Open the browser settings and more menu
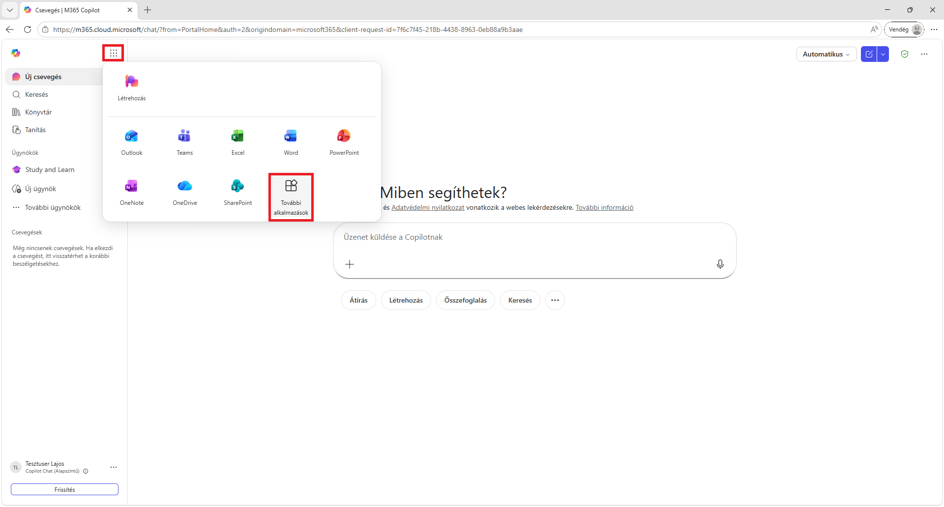The image size is (944, 507). [x=934, y=29]
